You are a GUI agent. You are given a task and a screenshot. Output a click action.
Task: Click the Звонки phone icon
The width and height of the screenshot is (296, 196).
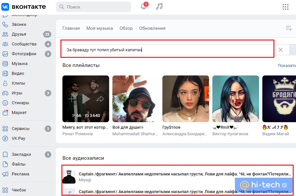tap(5, 24)
